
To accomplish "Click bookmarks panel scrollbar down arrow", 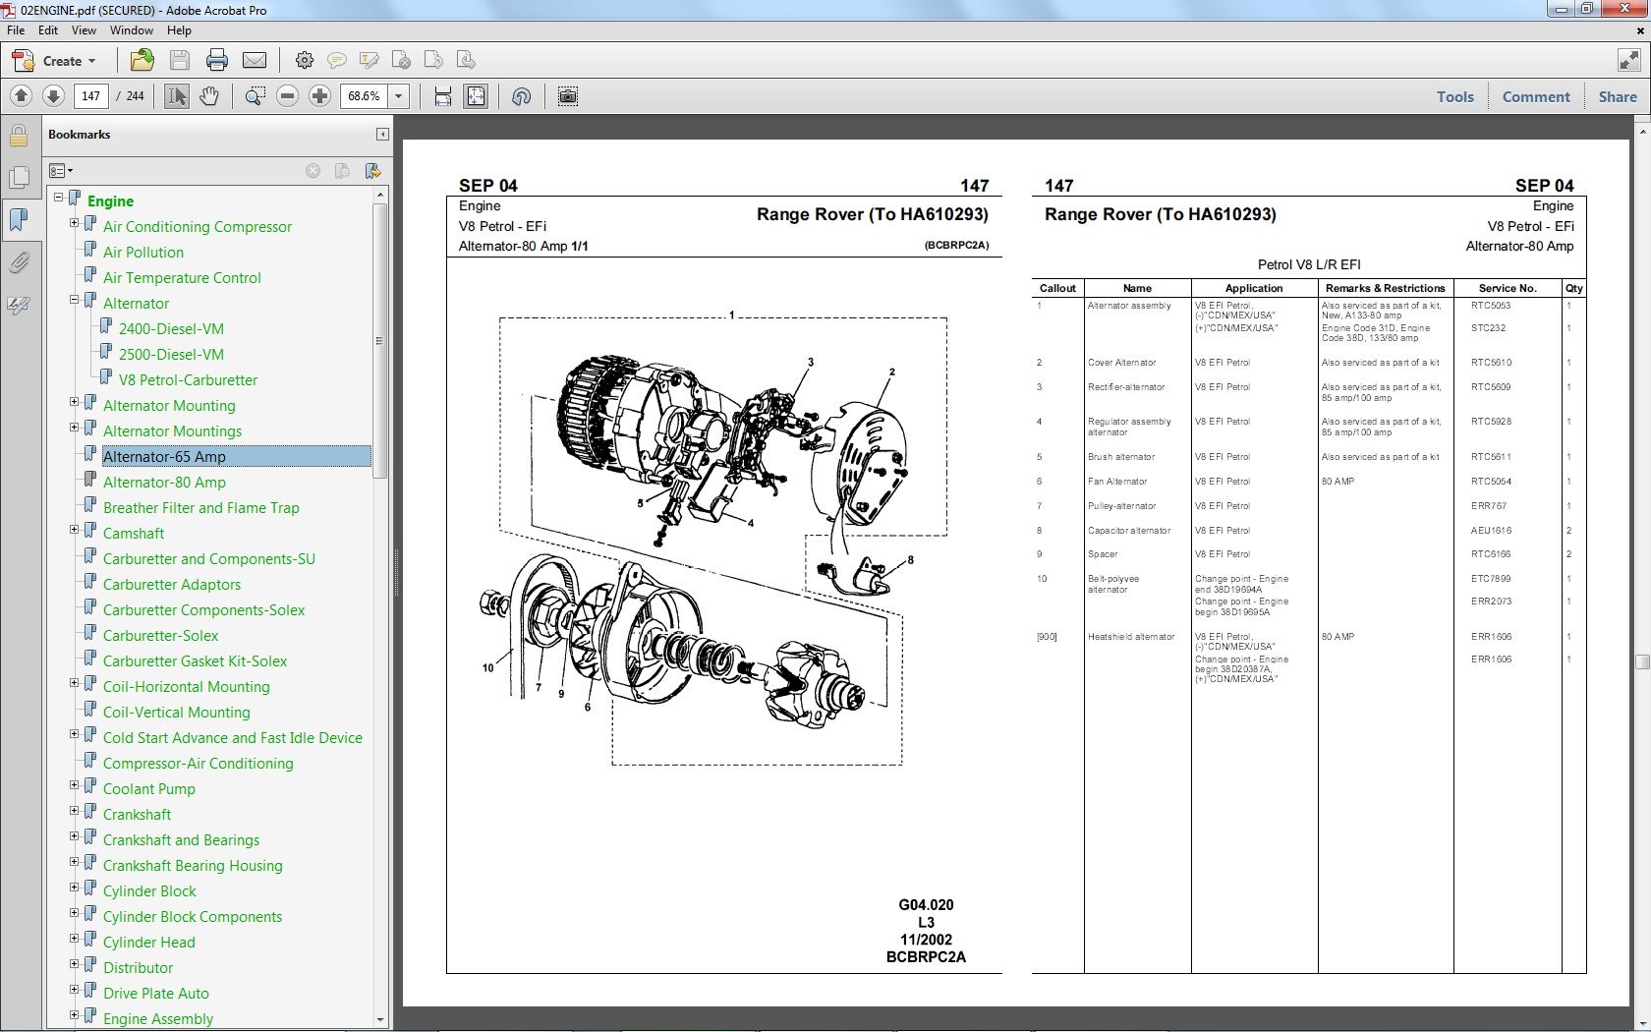I will [x=380, y=1020].
